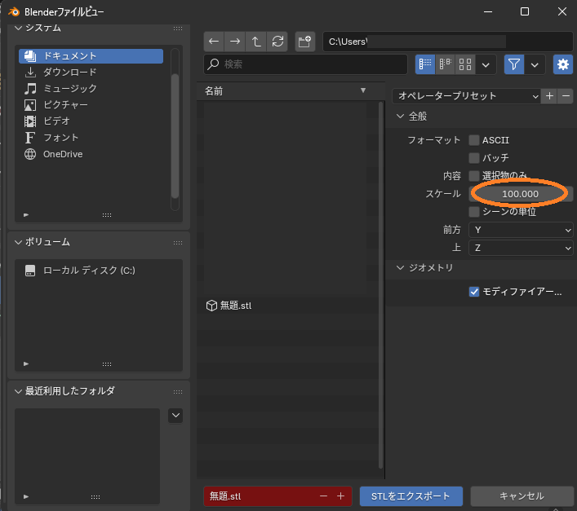Expand the volumes list arrow

26,364
